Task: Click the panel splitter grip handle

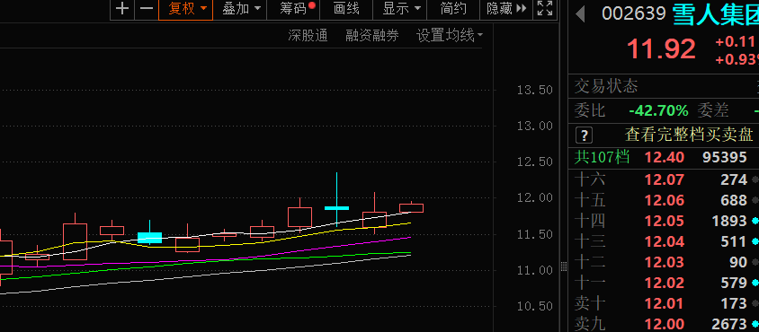Action: 563,266
